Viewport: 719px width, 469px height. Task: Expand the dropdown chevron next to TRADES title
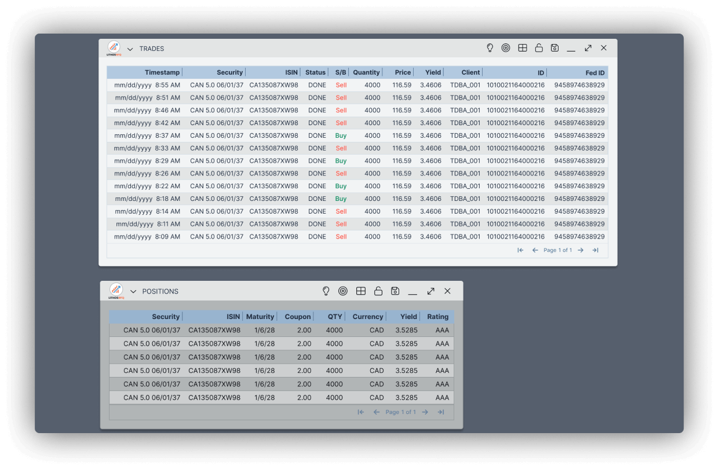130,49
